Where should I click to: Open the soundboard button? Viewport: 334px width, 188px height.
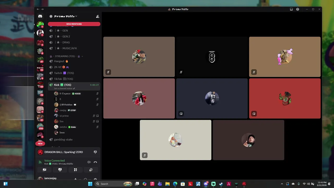click(91, 170)
